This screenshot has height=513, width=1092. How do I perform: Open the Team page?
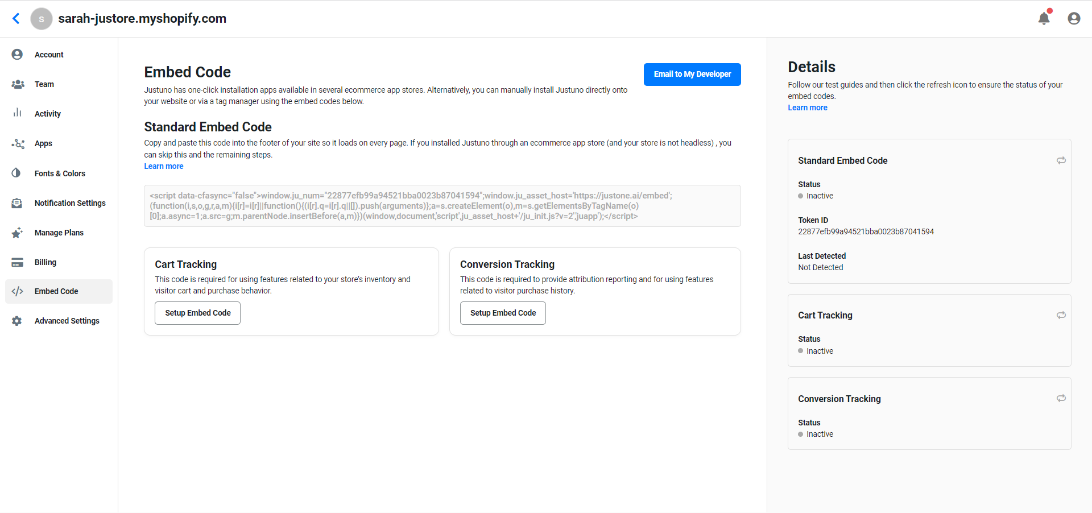coord(44,84)
